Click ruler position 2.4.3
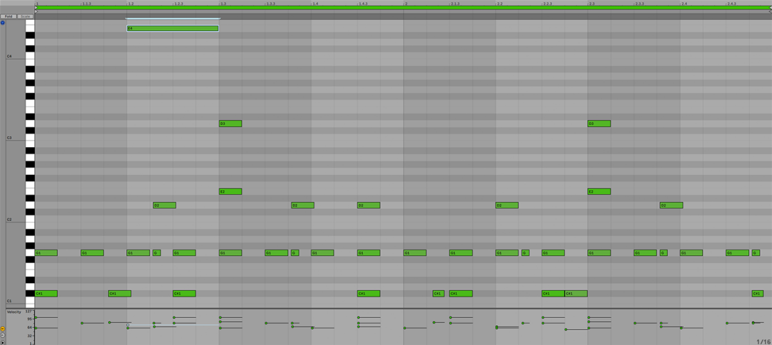Image resolution: width=772 pixels, height=345 pixels. 731,4
